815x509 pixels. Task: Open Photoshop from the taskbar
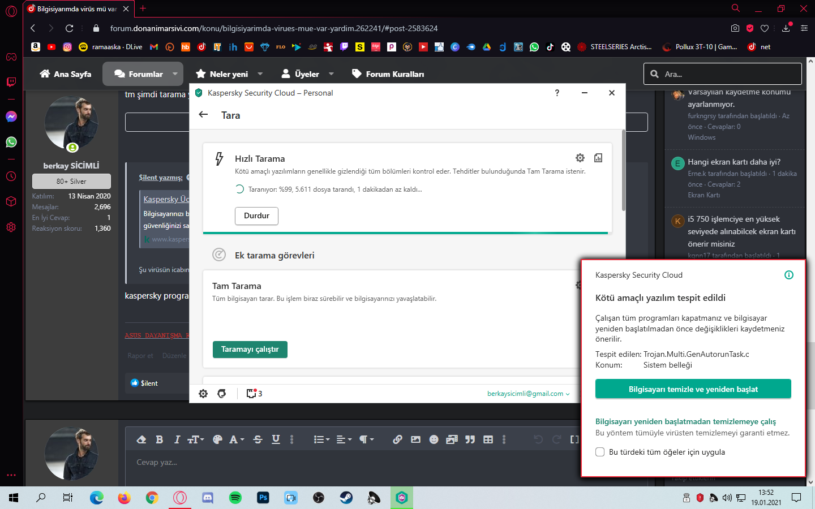(263, 498)
